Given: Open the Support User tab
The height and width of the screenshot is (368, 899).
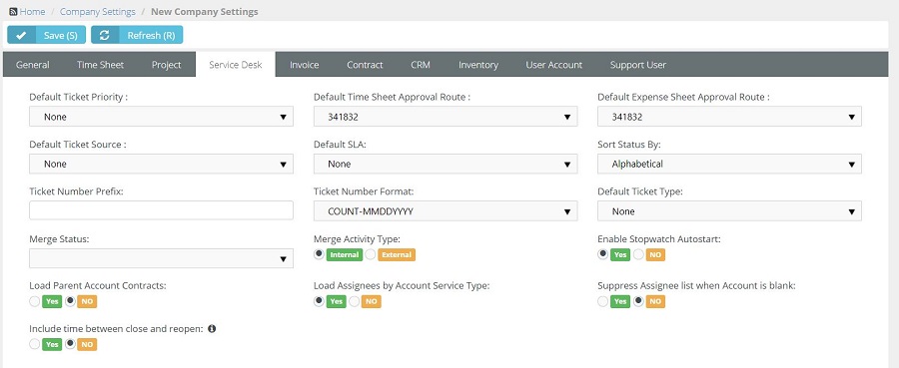Looking at the screenshot, I should (637, 65).
